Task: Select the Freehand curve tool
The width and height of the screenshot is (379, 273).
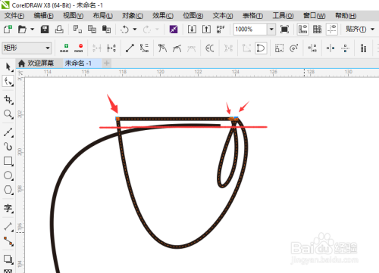Action: (8, 132)
